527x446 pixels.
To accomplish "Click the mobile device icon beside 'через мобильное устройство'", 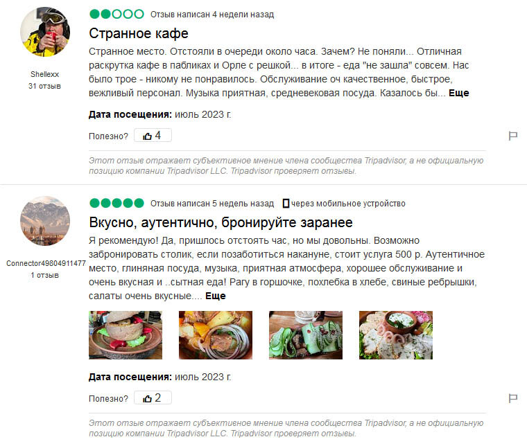I will (x=286, y=204).
